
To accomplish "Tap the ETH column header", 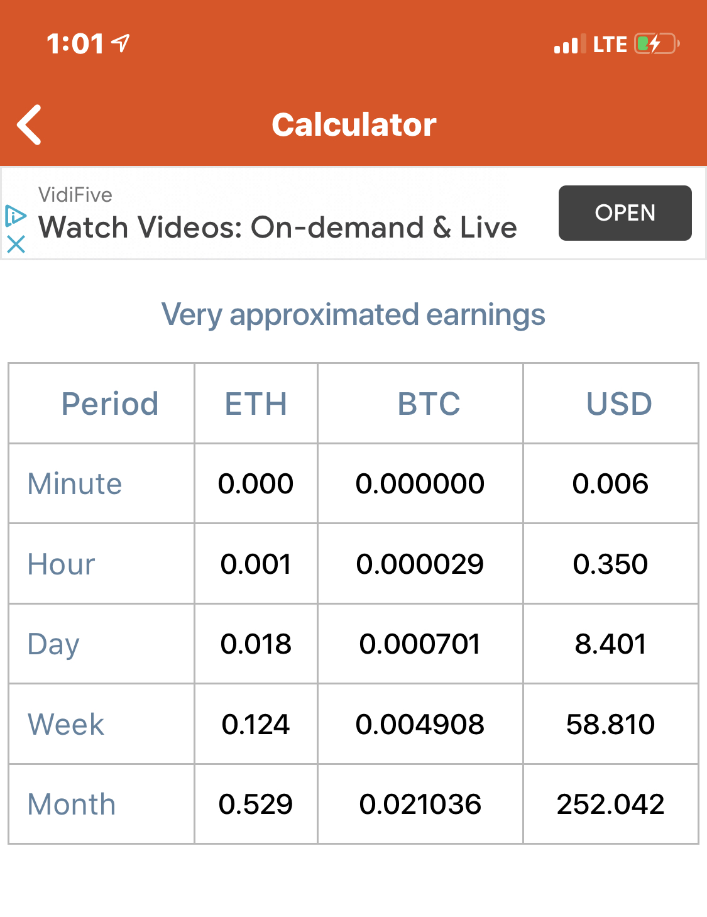I will tap(256, 404).
